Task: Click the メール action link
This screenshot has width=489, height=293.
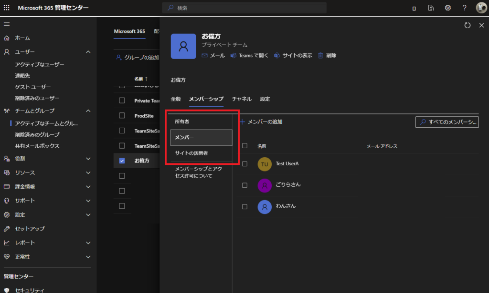Action: (213, 55)
